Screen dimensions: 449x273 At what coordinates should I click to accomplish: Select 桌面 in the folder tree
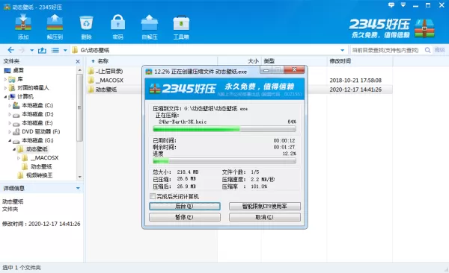coord(18,70)
